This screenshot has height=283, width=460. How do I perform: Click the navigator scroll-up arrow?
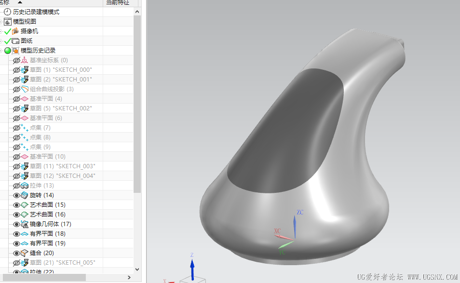(x=137, y=12)
